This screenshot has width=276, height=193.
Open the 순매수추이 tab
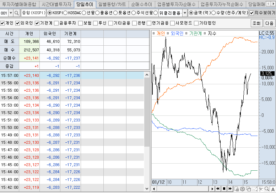click(141, 4)
